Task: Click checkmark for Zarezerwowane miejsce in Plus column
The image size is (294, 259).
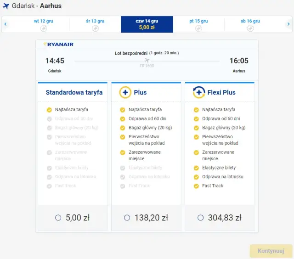Action: 123,152
